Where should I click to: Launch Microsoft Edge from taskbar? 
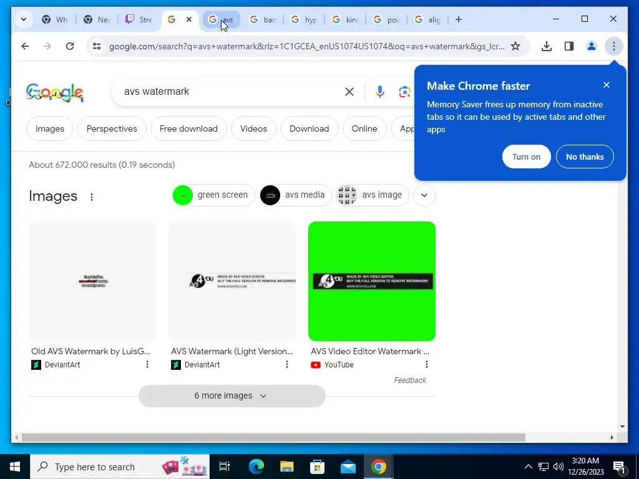(x=256, y=467)
